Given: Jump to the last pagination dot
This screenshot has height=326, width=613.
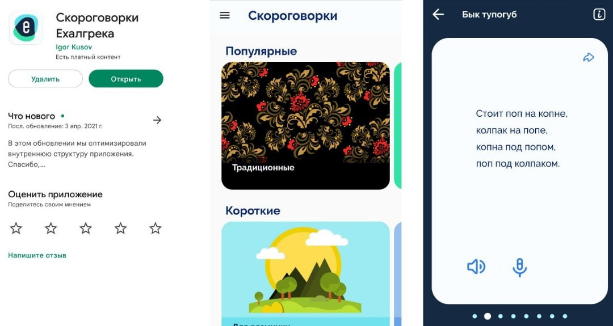Looking at the screenshot, I should pyautogui.click(x=565, y=316).
